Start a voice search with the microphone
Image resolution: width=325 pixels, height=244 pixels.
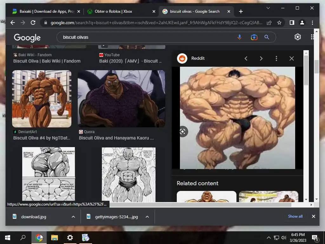point(239,37)
